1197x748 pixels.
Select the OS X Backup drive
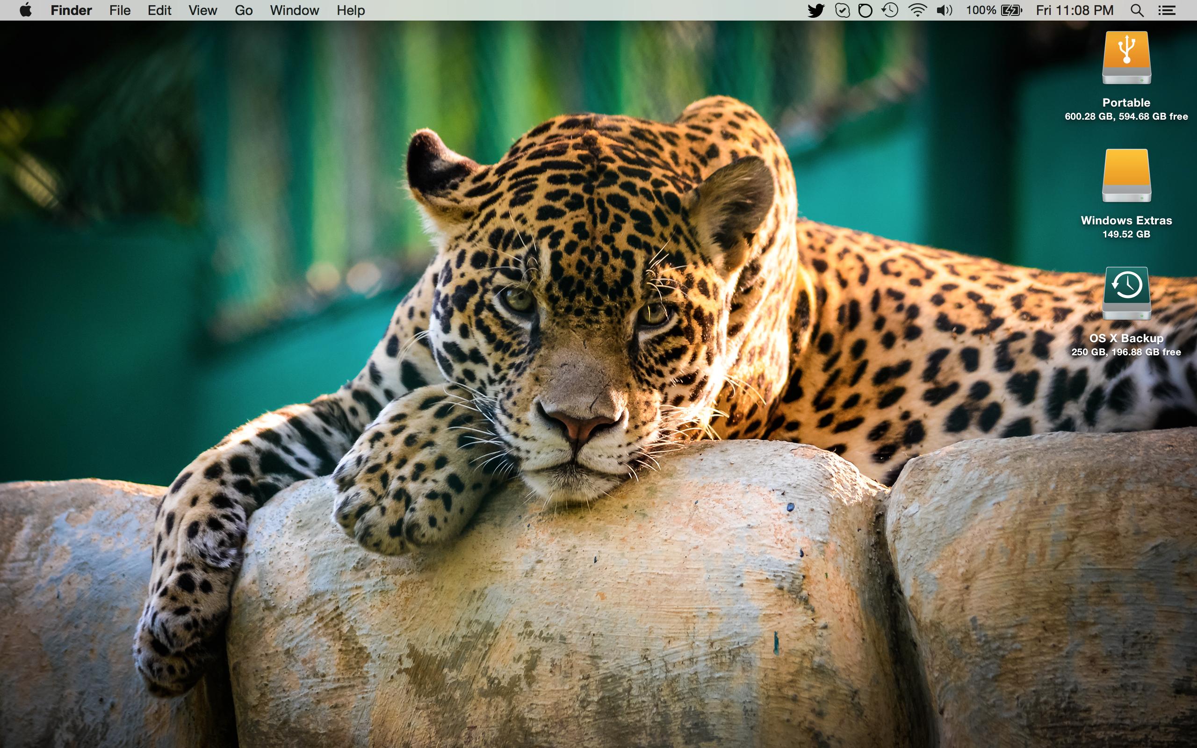click(1126, 294)
